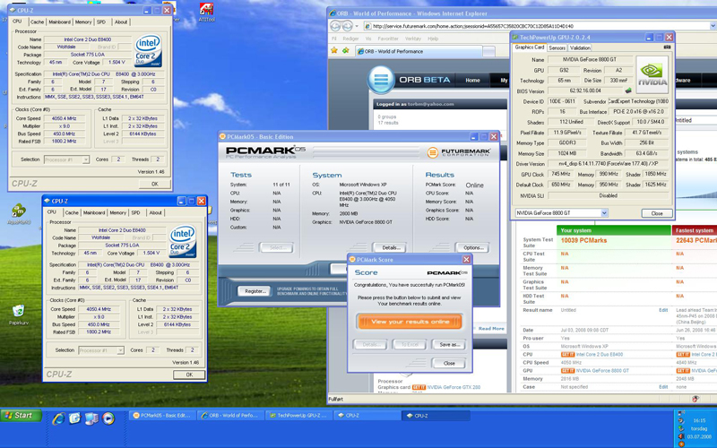Image resolution: width=717 pixels, height=448 pixels.
Task: Click the Details... button in PCMark05 System section
Action: (x=390, y=248)
